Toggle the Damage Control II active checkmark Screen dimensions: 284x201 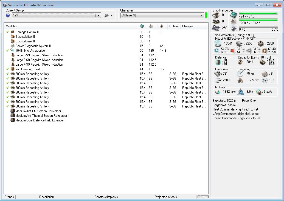point(7,32)
